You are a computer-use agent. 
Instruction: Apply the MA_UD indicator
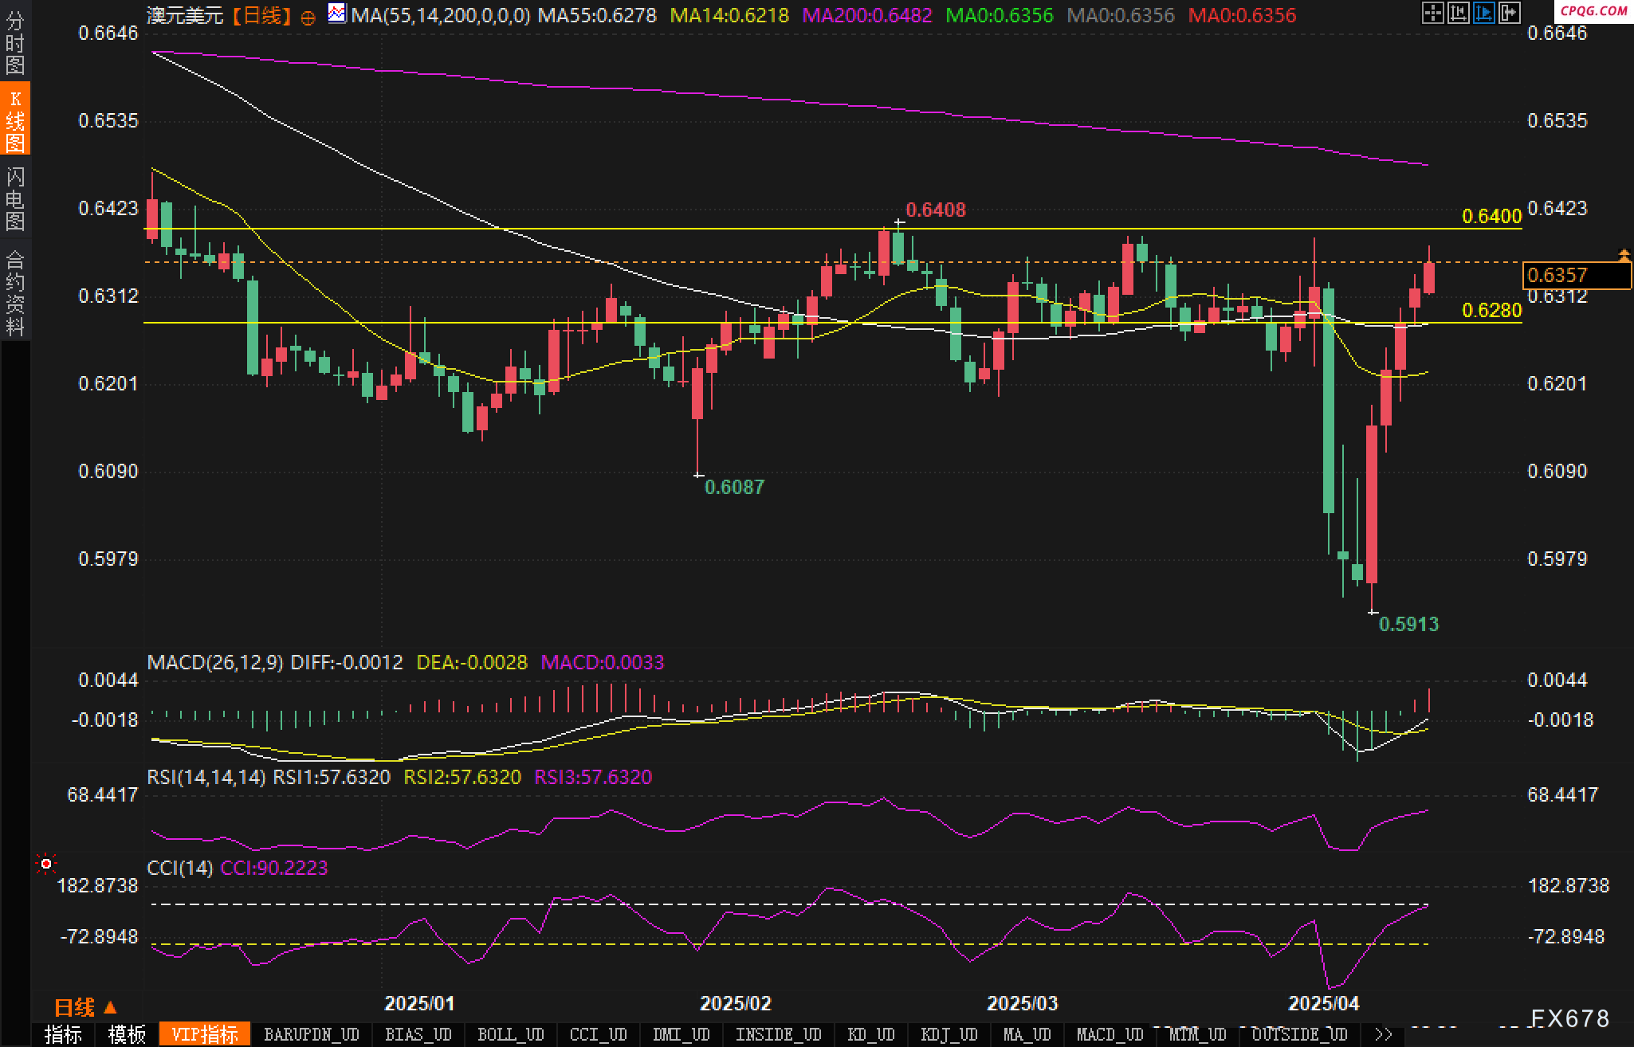tap(1027, 1034)
